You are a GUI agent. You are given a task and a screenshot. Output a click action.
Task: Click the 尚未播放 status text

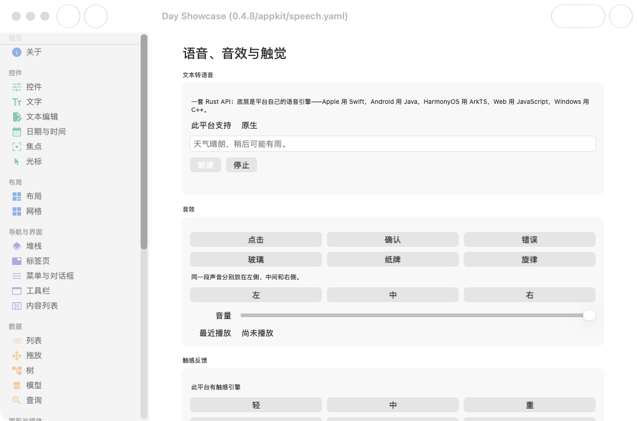pyautogui.click(x=258, y=333)
